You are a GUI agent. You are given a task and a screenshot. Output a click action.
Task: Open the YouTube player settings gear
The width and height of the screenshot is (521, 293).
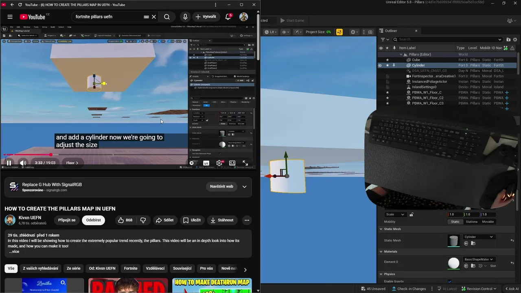pos(219,163)
